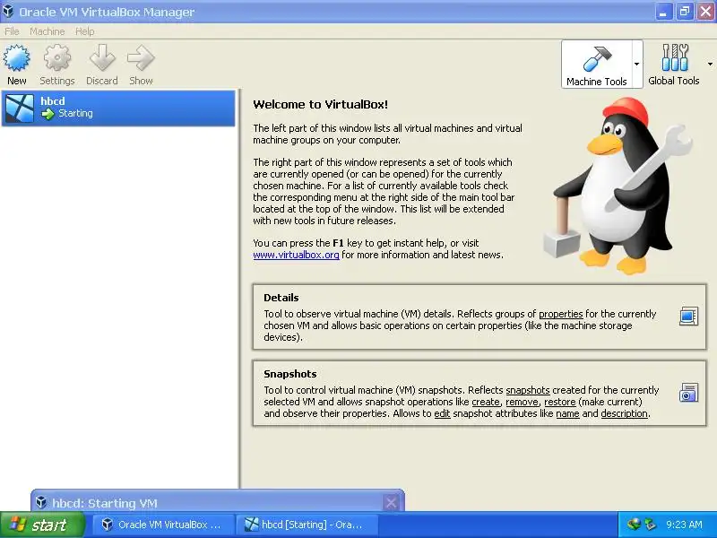
Task: Select the hbcd virtual machine entry
Action: pos(118,108)
